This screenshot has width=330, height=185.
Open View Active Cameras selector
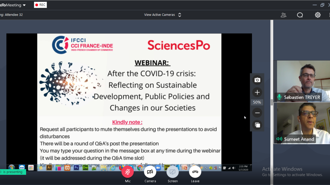pos(159,15)
